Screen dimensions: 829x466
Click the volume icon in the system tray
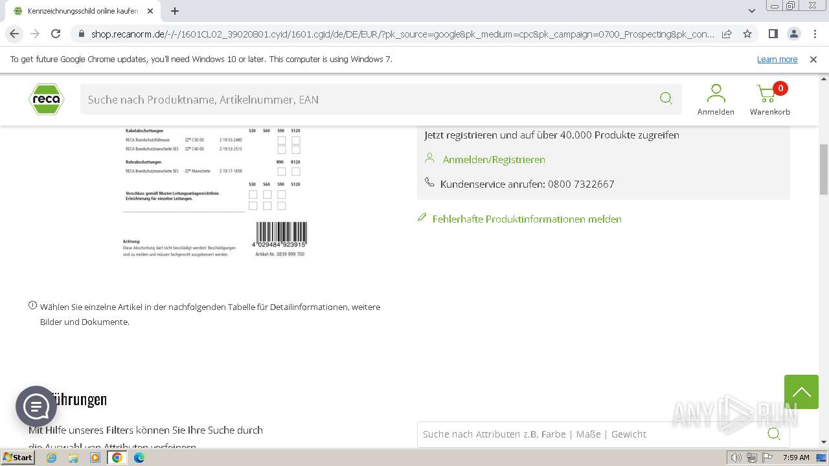point(736,458)
